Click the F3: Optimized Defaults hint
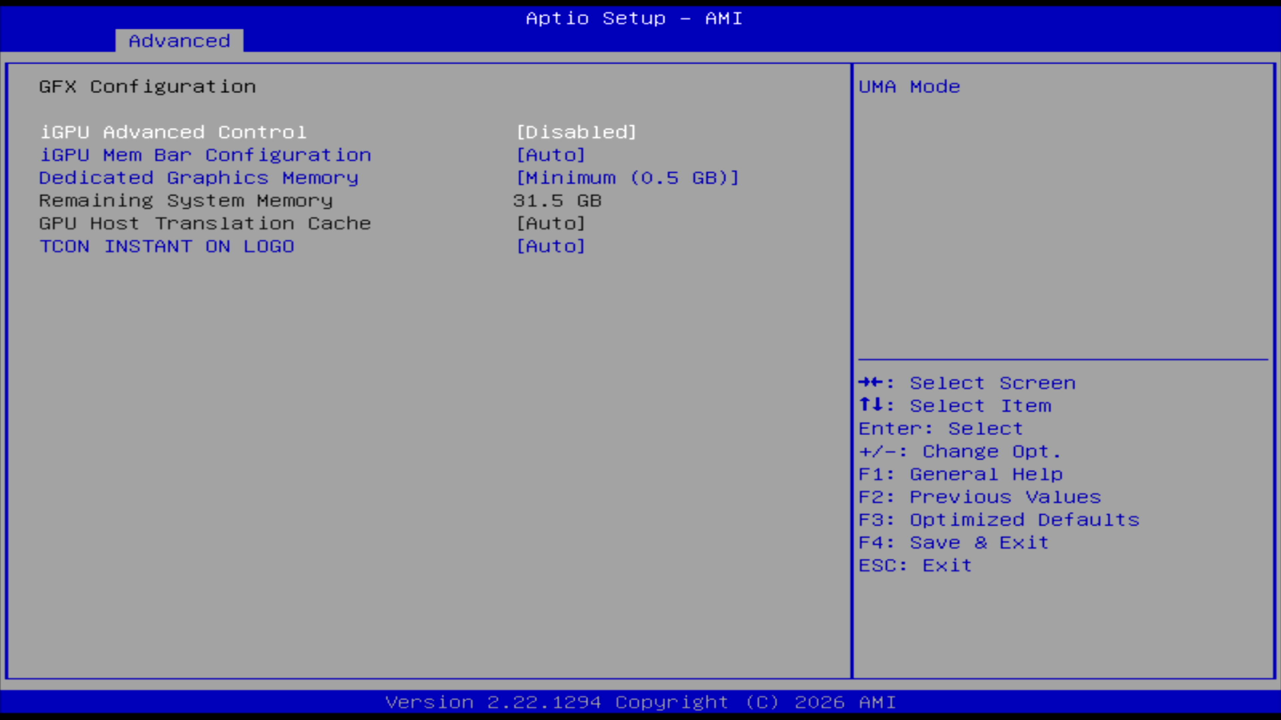 [x=999, y=520]
